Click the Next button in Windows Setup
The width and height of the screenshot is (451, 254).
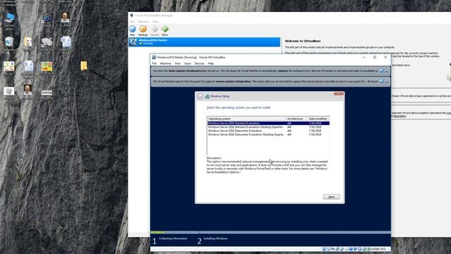[x=331, y=197]
